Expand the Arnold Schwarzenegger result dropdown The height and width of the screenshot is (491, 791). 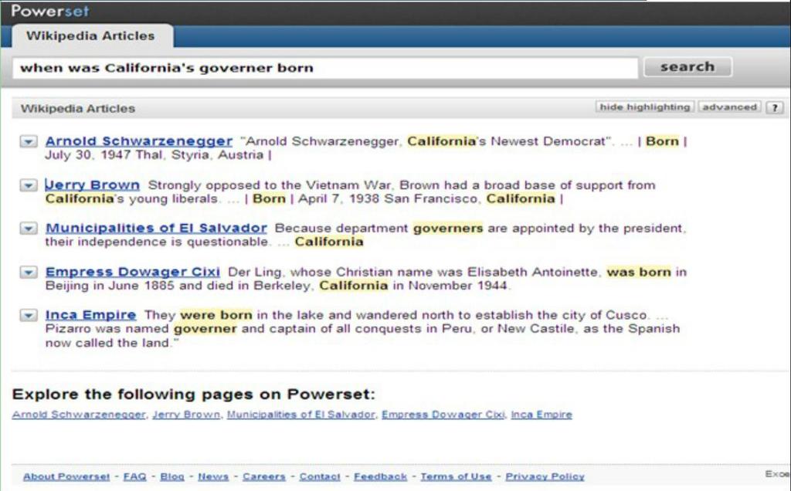pos(29,141)
